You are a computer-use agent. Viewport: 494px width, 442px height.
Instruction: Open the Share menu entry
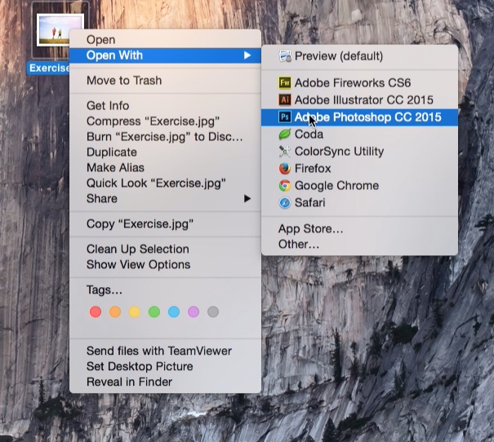165,198
